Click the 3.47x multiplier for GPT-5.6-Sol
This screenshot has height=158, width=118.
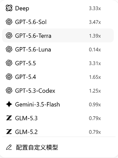[95, 22]
